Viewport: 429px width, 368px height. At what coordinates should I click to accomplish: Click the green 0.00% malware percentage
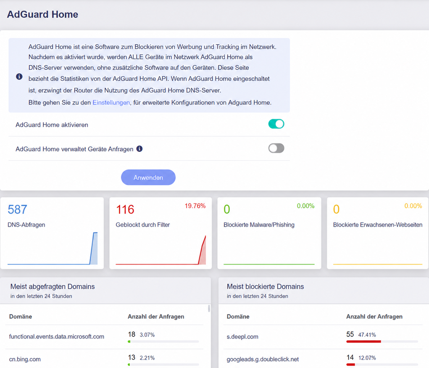point(305,206)
